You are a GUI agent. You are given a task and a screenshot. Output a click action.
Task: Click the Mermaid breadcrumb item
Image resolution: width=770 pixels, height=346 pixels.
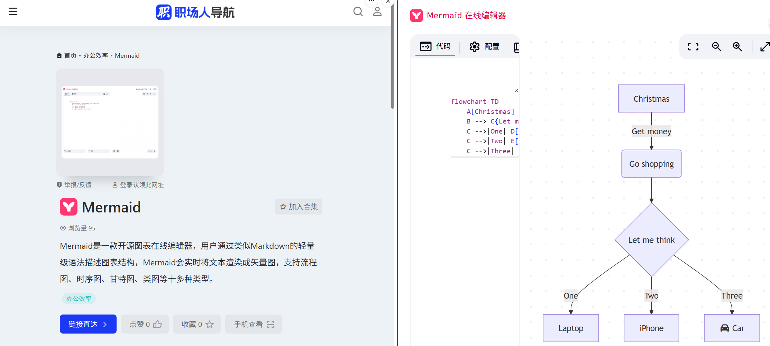[127, 56]
